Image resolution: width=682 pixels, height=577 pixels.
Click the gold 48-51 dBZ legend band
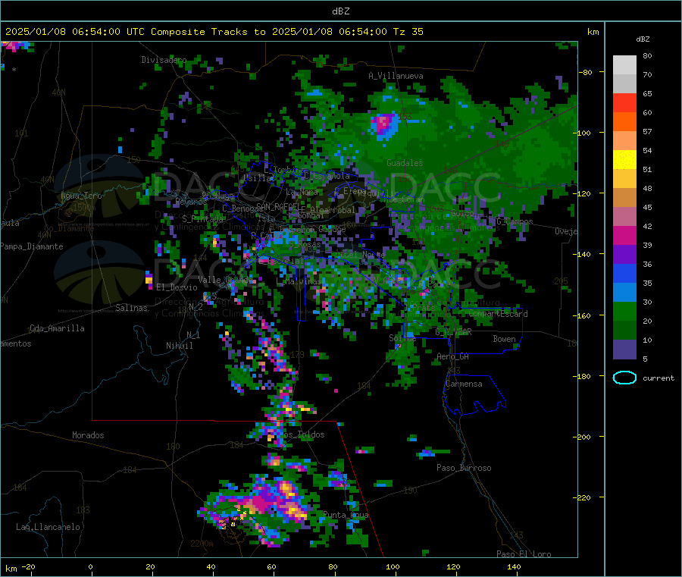coord(624,179)
